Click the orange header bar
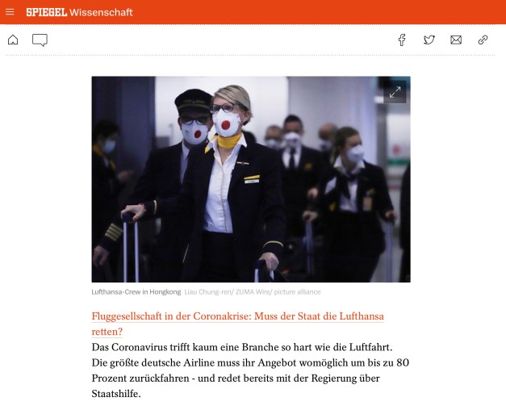This screenshot has width=506, height=410. (x=253, y=12)
